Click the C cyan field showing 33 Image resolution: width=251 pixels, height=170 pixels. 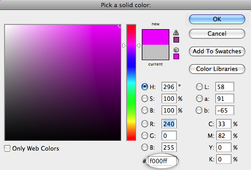click(x=223, y=124)
